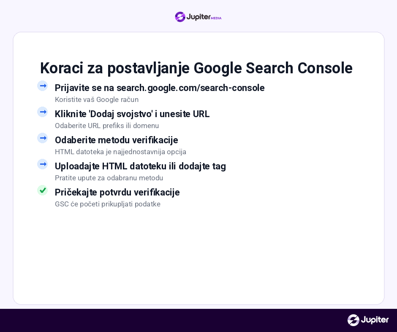Click the step 'Kliknite 'Dodaj svojstvo' i unesite URL'
397x332 pixels.
point(132,114)
